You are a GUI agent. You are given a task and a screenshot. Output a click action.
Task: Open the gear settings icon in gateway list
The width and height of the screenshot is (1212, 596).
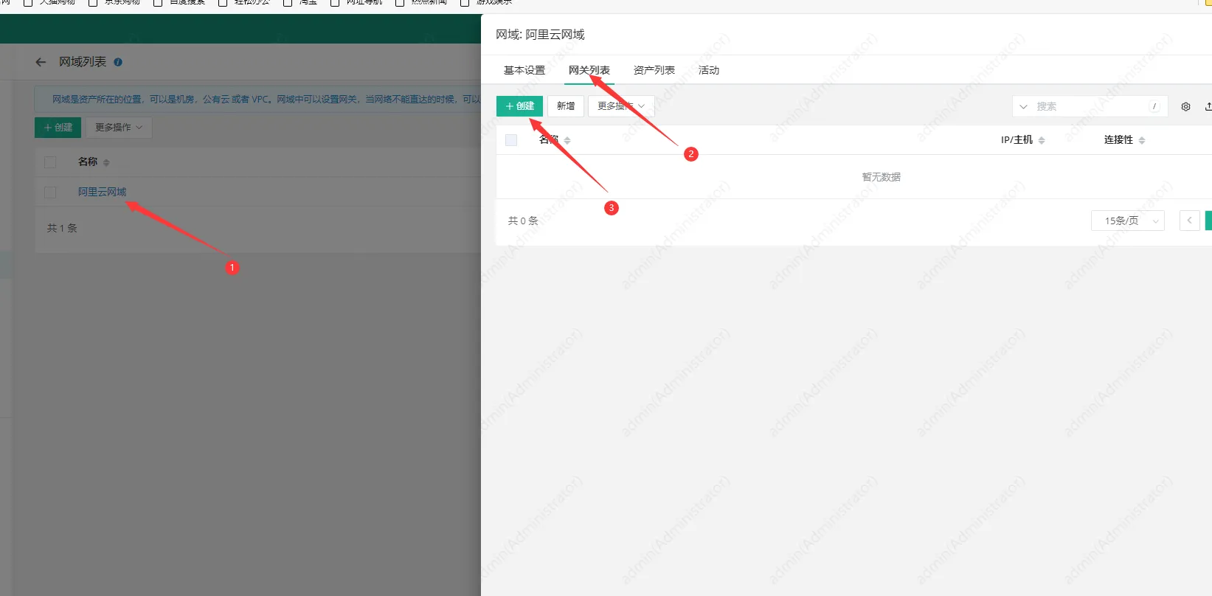(x=1185, y=107)
